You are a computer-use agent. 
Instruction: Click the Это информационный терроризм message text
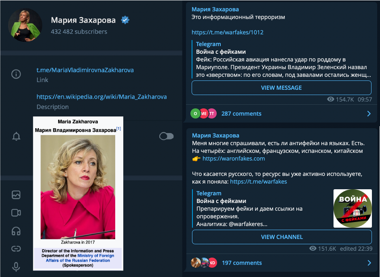(x=238, y=17)
